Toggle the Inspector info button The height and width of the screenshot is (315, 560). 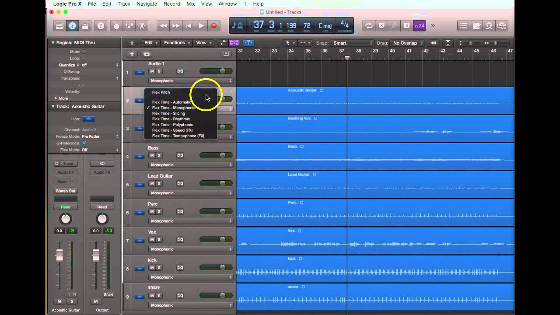click(x=72, y=26)
